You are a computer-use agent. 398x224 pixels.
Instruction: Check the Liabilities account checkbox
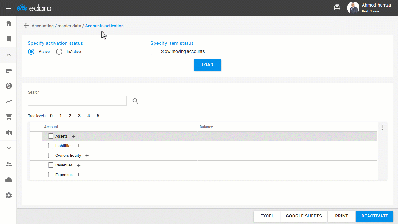pyautogui.click(x=51, y=146)
